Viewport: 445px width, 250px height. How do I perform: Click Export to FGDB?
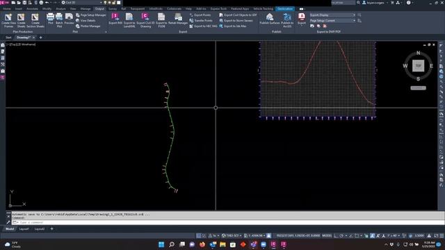click(161, 20)
